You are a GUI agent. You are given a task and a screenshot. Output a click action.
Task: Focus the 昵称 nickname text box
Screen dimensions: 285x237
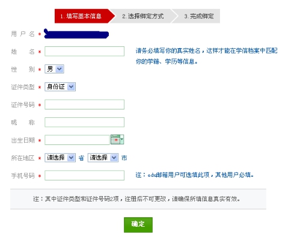click(x=84, y=122)
